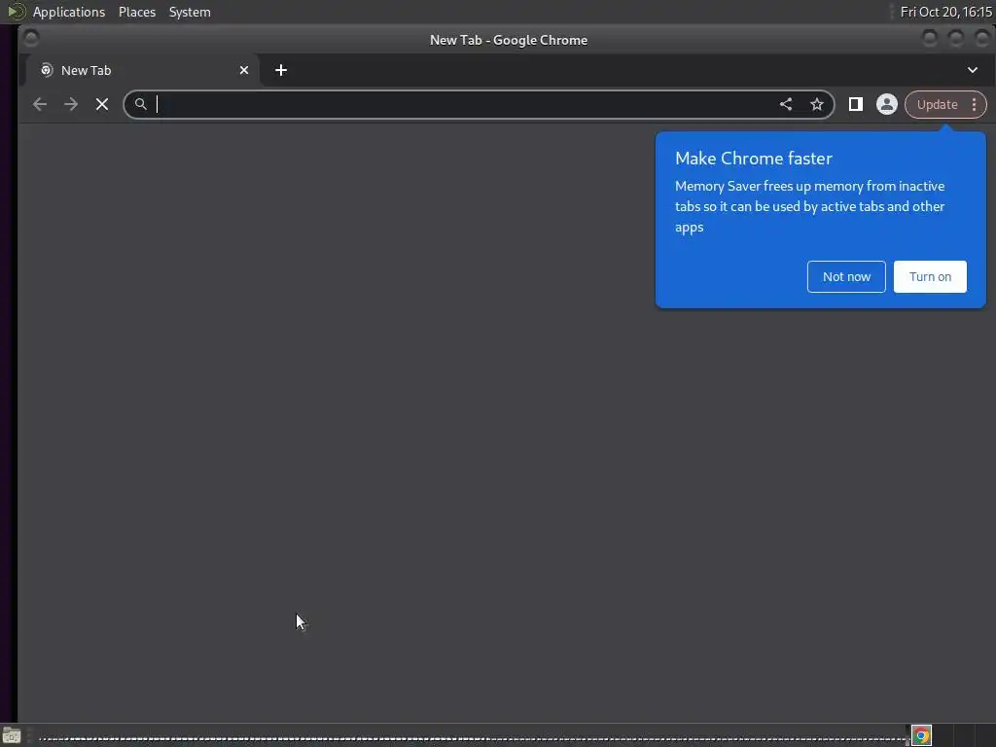The width and height of the screenshot is (996, 747).
Task: Maximize the Chrome window
Action: point(956,39)
